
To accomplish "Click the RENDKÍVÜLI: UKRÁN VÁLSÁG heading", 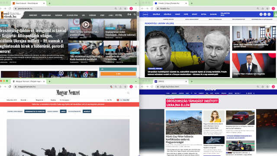I will [x=159, y=23].
